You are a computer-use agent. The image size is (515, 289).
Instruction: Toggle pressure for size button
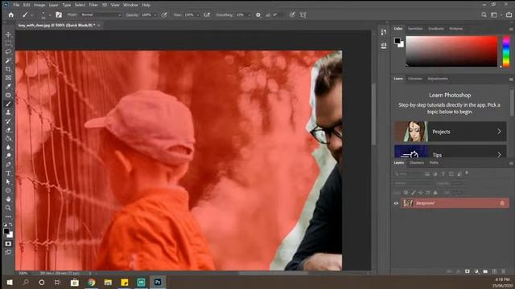click(x=292, y=14)
